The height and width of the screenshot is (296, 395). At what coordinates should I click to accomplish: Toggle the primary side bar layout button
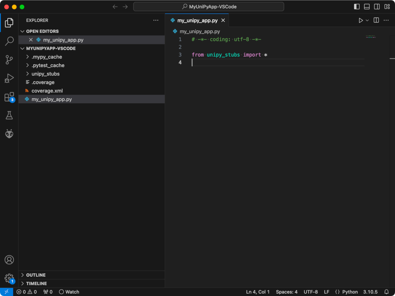357,7
